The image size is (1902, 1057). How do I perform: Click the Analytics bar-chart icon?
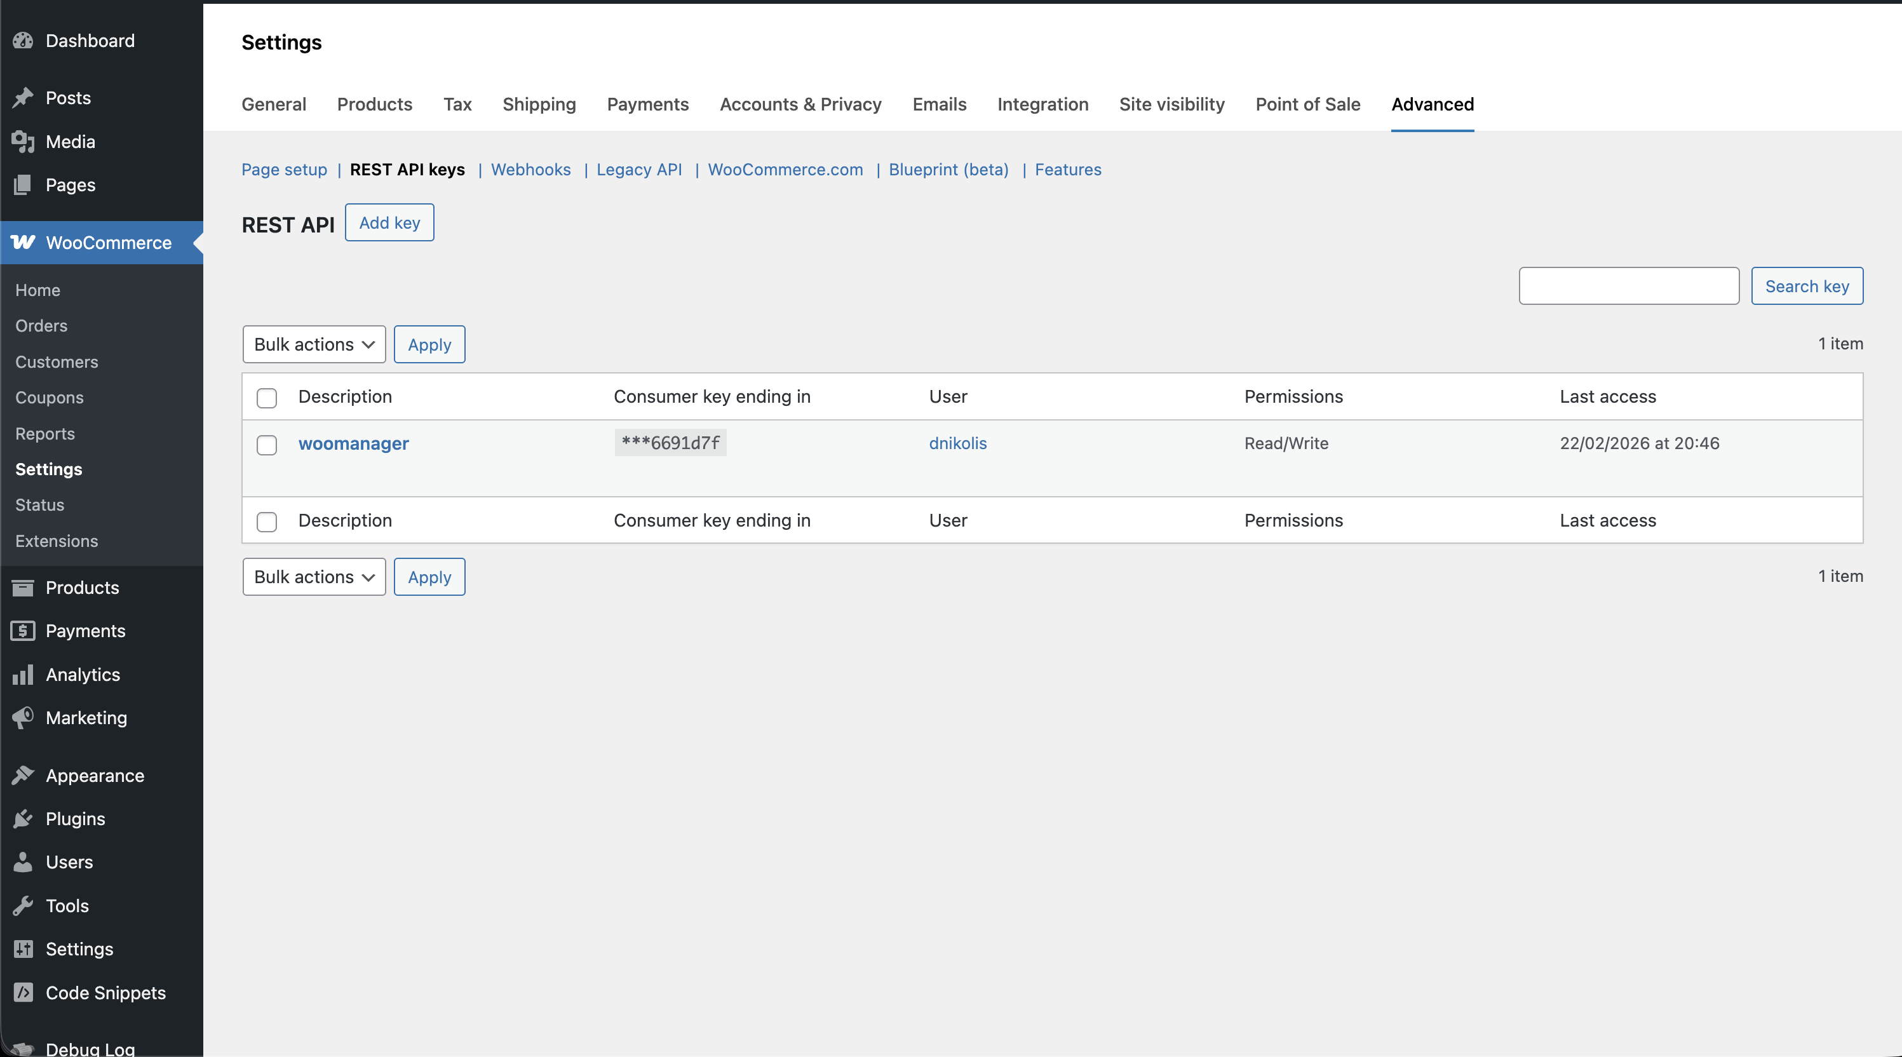[23, 674]
